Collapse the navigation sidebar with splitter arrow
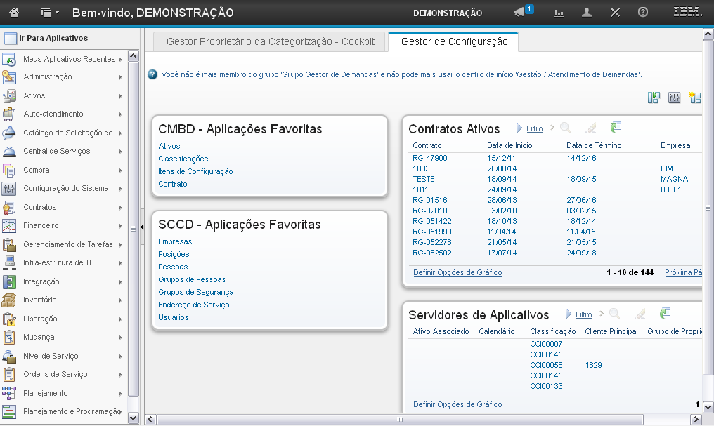The width and height of the screenshot is (714, 426). [142, 227]
